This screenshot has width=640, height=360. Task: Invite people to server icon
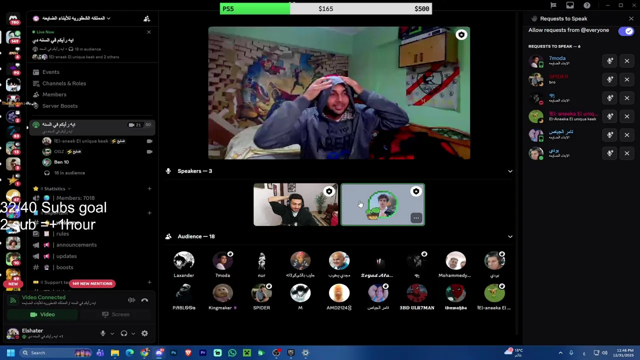146,18
